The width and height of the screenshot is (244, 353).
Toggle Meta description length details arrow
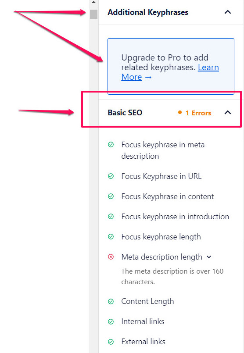click(x=209, y=257)
